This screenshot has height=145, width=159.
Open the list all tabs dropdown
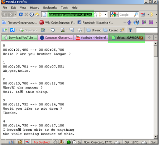[156, 38]
